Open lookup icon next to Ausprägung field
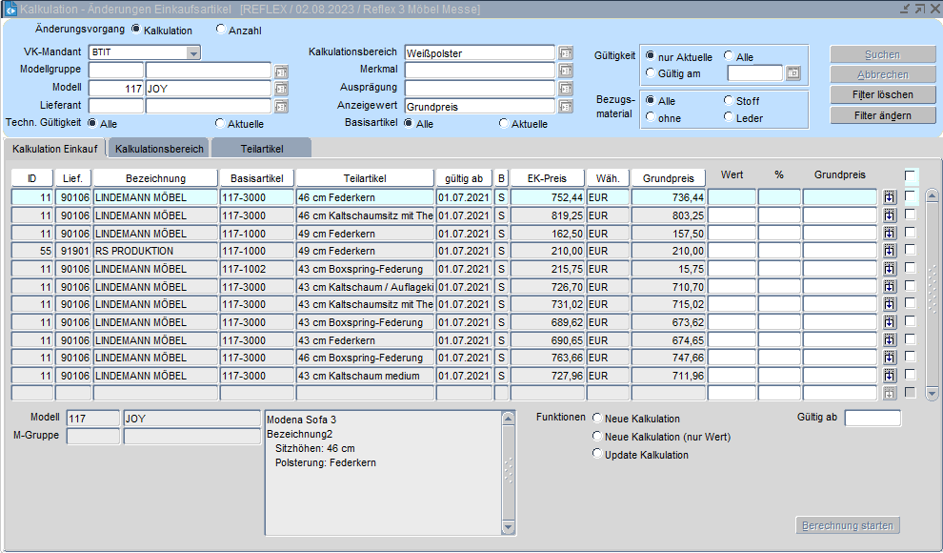This screenshot has width=943, height=553. click(x=566, y=89)
